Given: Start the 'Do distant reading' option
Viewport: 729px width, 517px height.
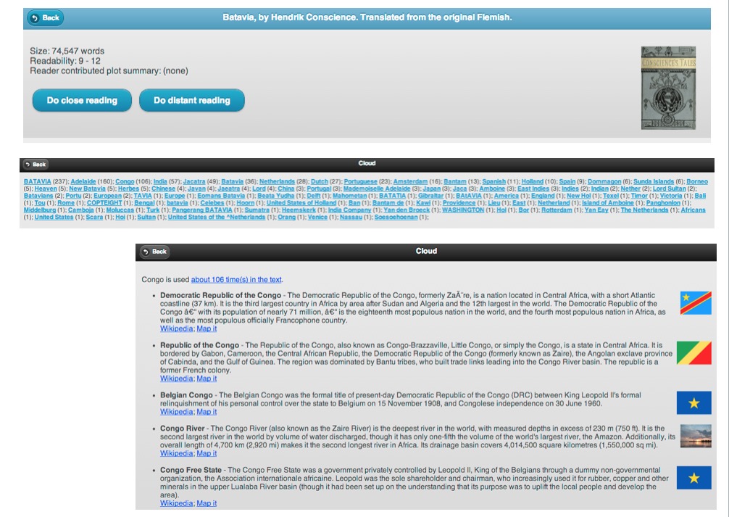Looking at the screenshot, I should [191, 101].
